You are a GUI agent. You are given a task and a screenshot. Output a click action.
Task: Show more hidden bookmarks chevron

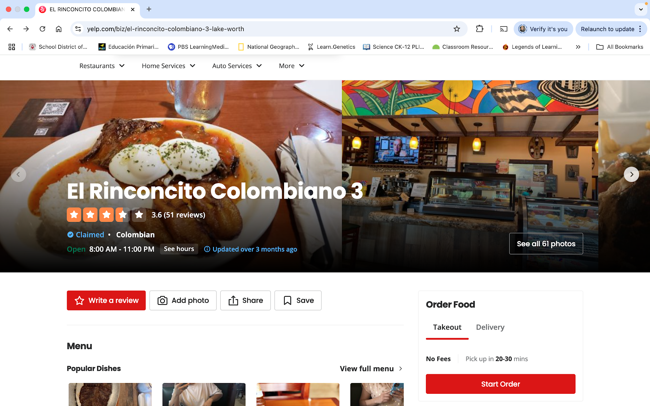(x=578, y=47)
